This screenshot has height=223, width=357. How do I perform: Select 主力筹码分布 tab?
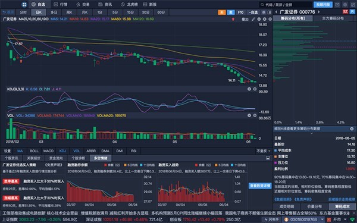pos(333,18)
